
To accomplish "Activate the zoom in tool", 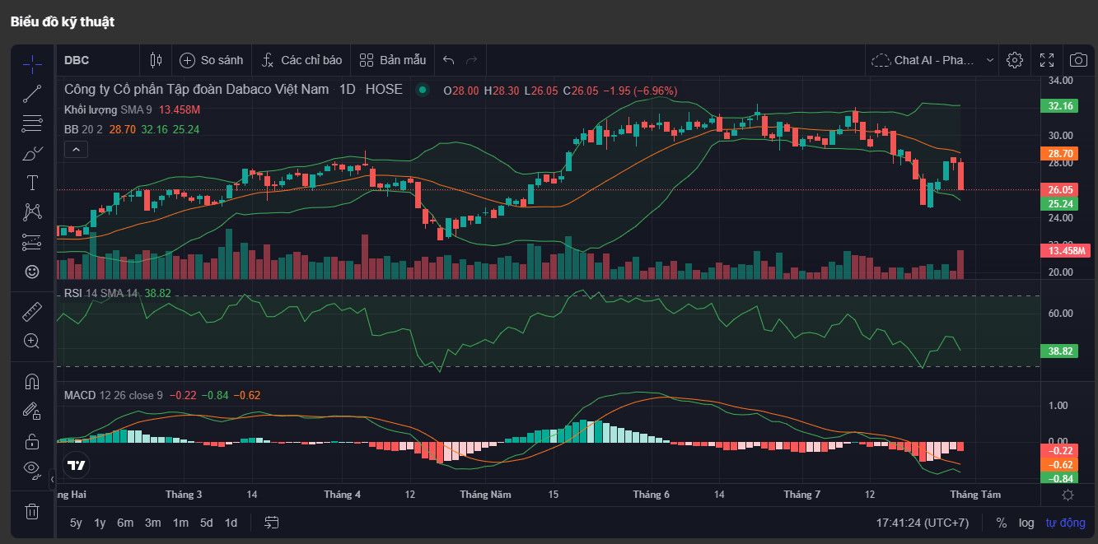I will tap(32, 341).
